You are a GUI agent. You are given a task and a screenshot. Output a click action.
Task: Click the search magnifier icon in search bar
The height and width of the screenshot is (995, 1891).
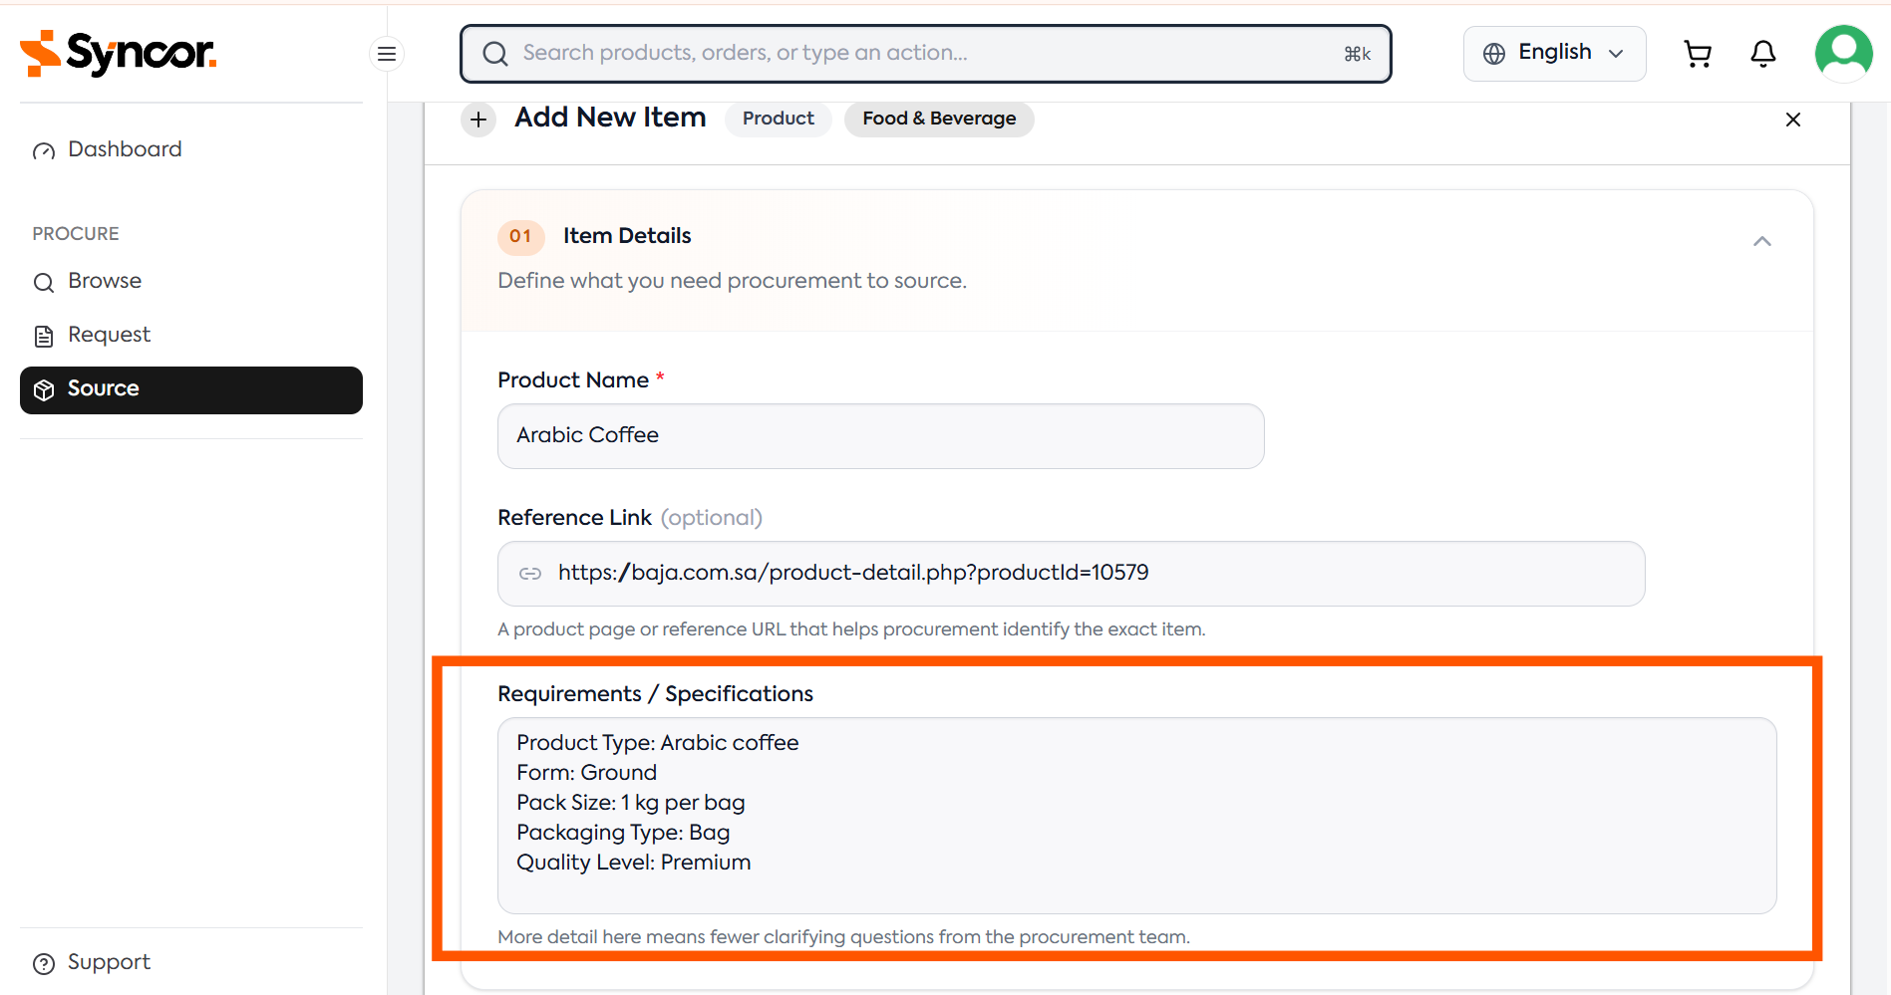click(495, 54)
